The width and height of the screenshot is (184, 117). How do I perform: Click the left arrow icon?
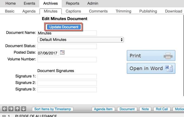5,109
